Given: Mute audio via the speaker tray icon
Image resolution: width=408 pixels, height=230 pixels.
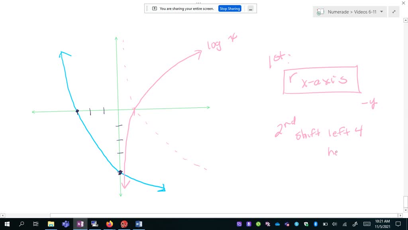Looking at the screenshot, I should pyautogui.click(x=335, y=224).
